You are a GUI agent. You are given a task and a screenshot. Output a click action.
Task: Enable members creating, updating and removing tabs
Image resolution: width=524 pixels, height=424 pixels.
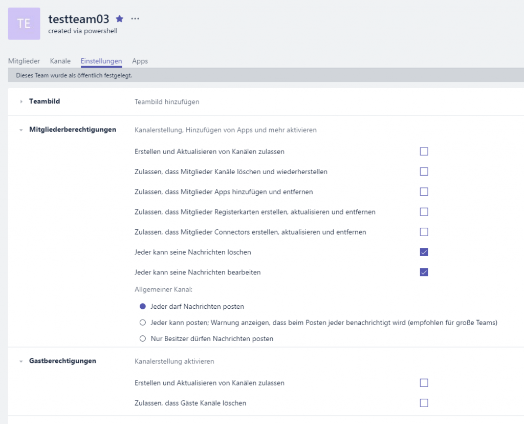click(x=424, y=211)
